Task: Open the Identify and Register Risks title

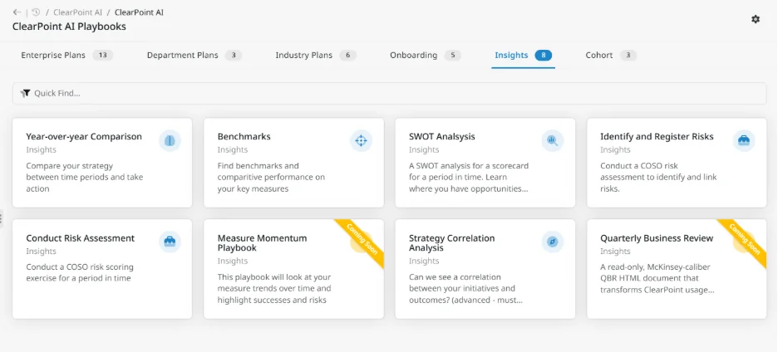Action: (657, 136)
